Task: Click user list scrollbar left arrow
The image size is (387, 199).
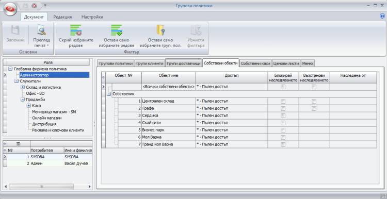Action: (6, 187)
